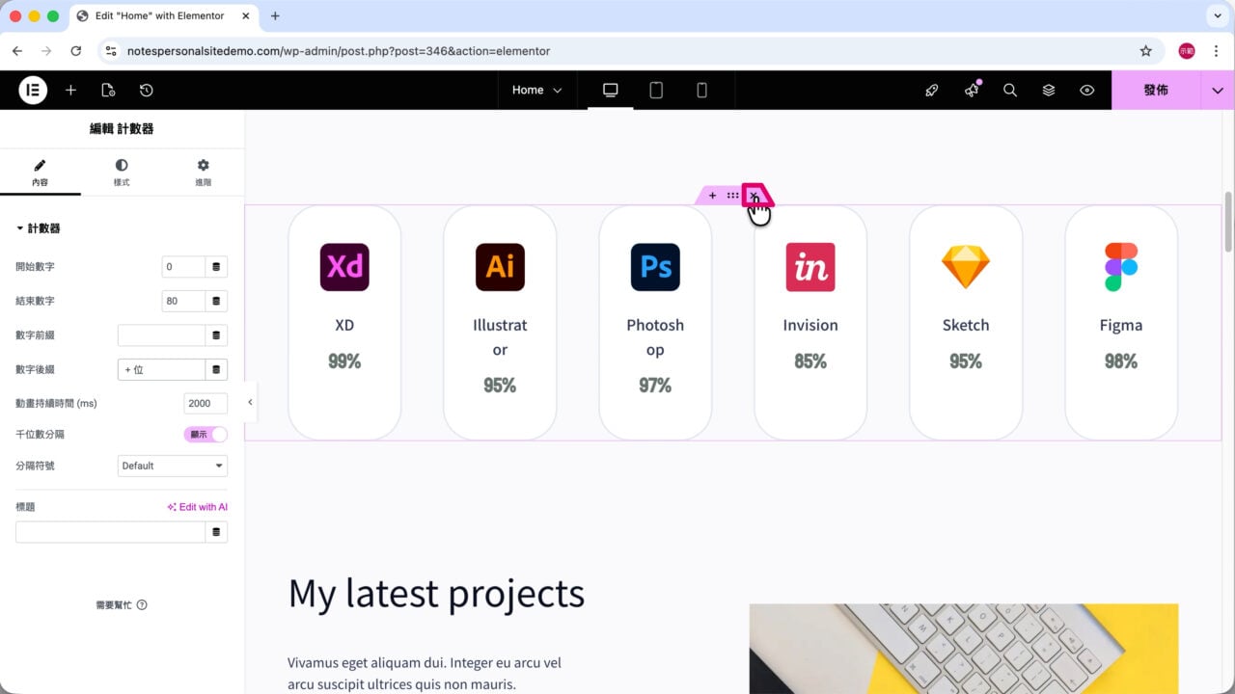Open the Elementor logo menu
The width and height of the screenshot is (1235, 694).
click(33, 90)
